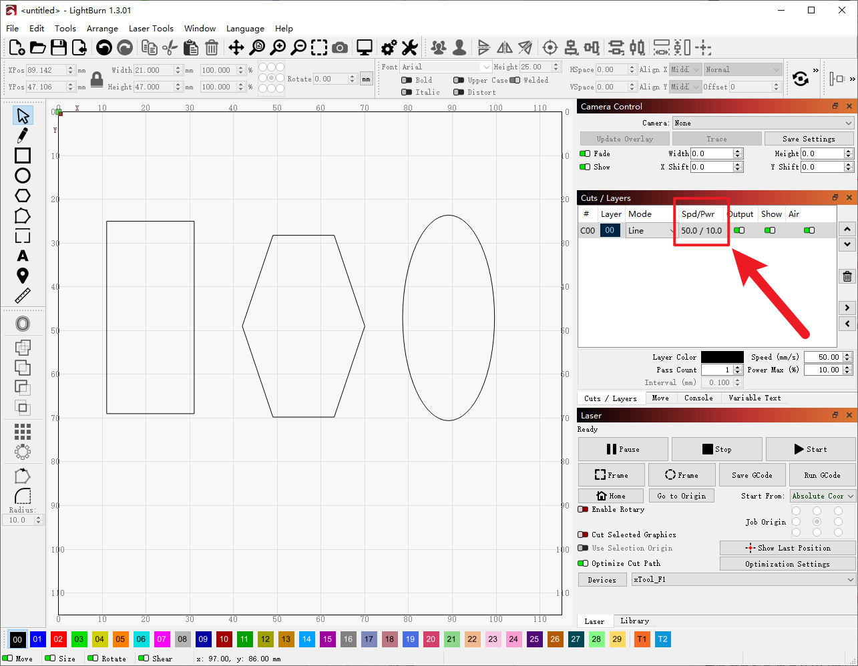Open the xTool_F1 device dropdown

click(744, 579)
